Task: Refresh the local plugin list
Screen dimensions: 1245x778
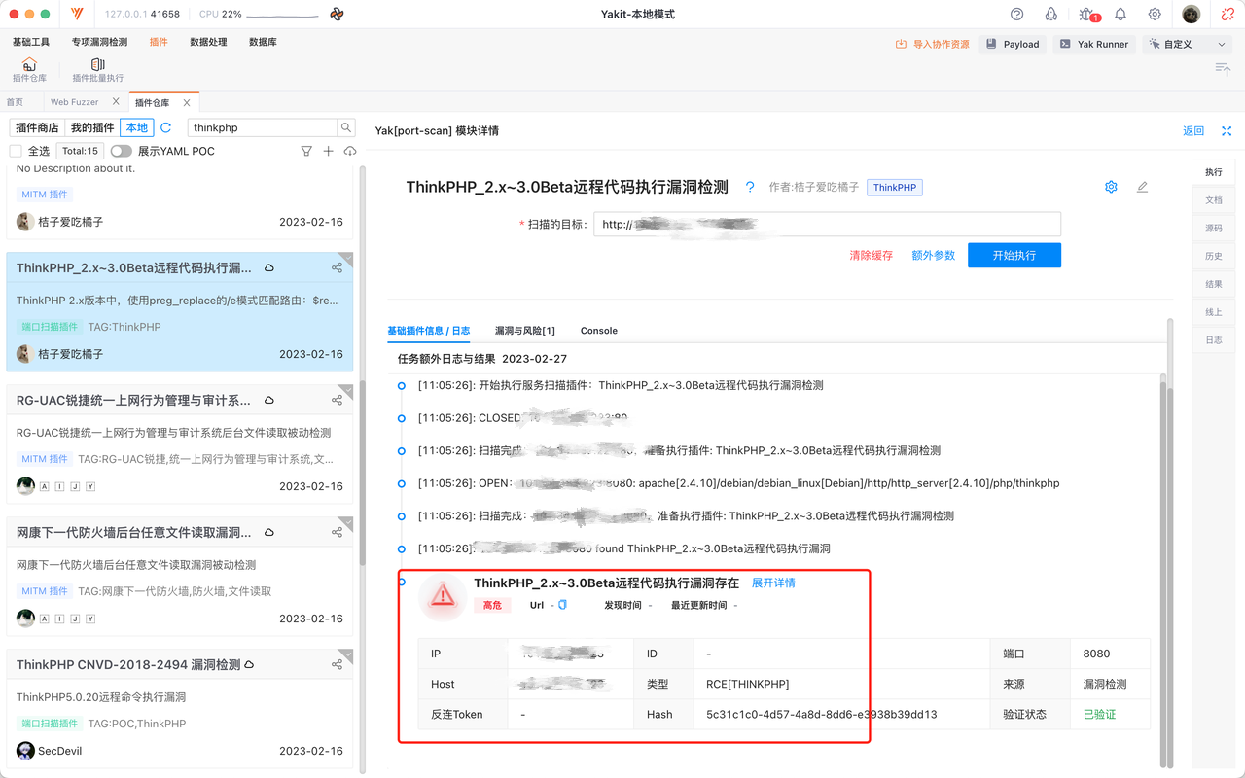Action: click(x=166, y=127)
